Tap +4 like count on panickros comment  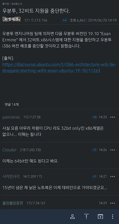[x=95, y=117]
